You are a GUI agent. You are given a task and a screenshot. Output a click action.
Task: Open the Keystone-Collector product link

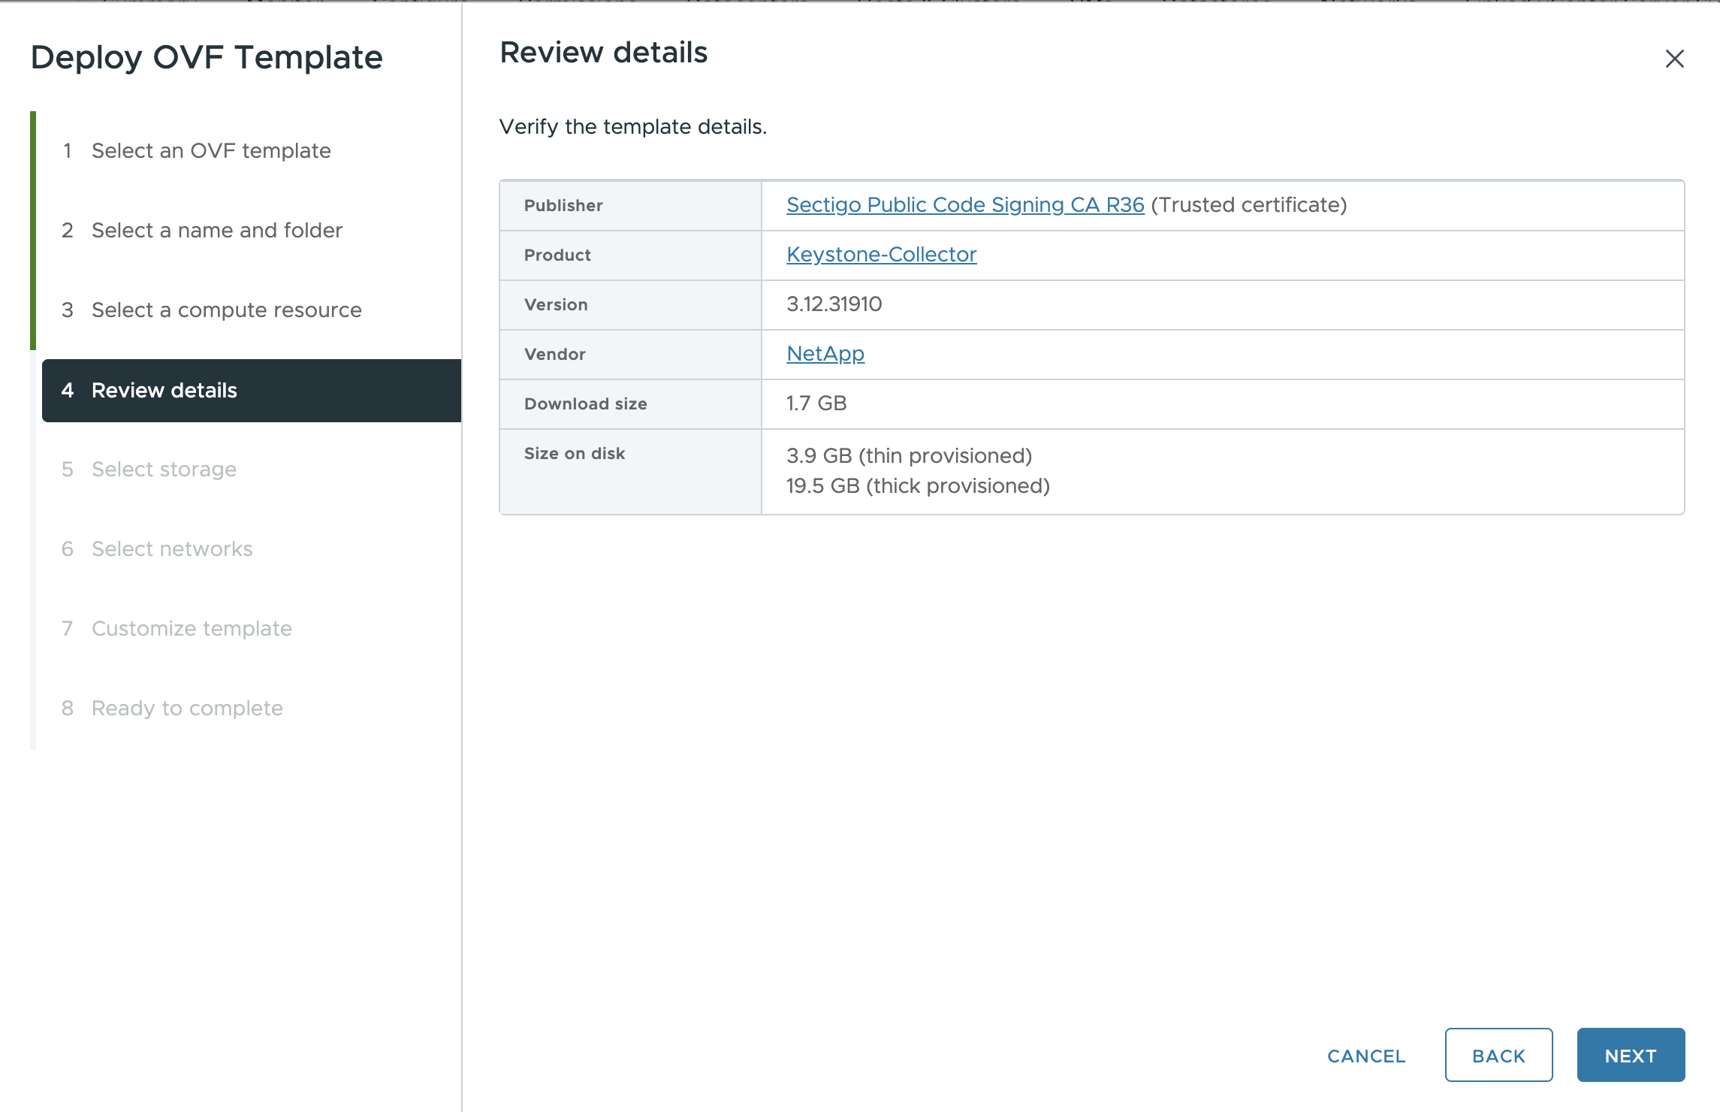881,255
